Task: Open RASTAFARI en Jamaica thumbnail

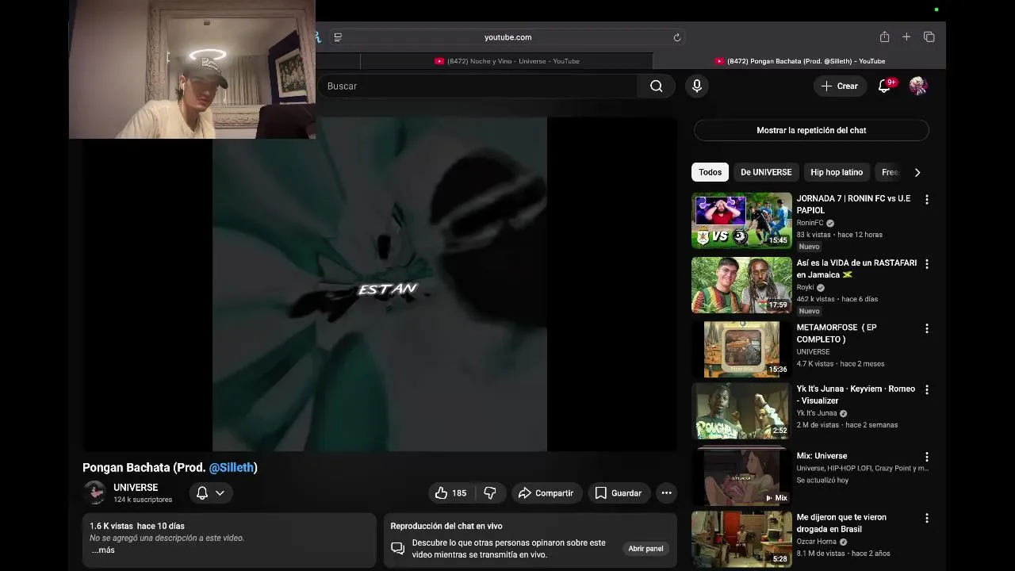Action: point(741,285)
